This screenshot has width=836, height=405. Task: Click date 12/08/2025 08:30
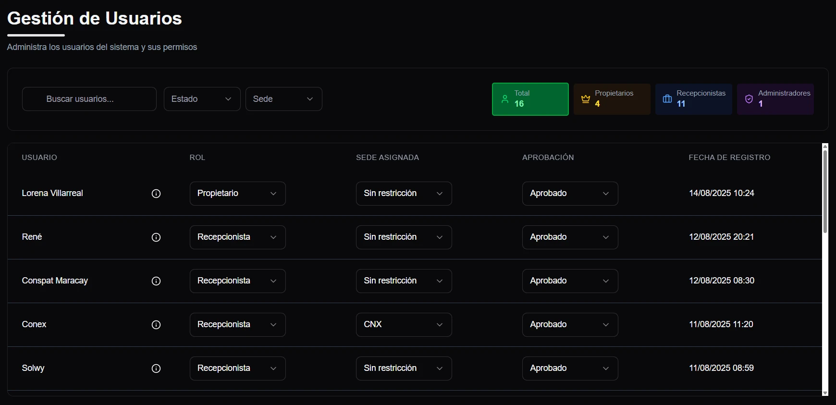722,281
